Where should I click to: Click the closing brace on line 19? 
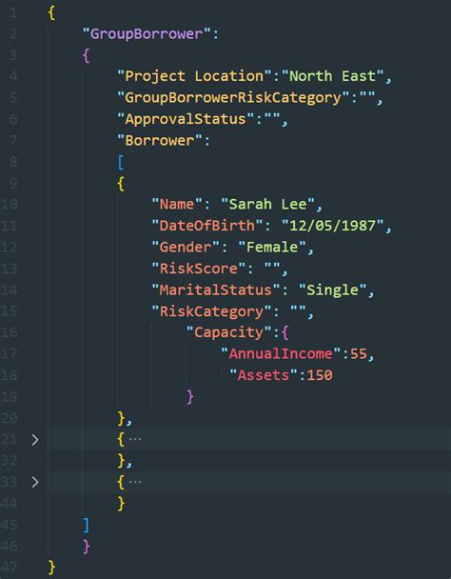[x=190, y=397]
